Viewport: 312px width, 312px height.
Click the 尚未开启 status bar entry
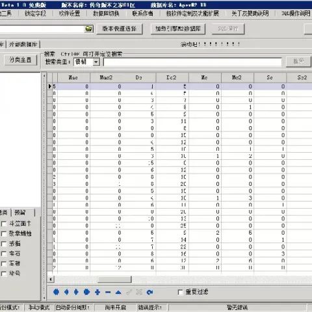[x=115, y=307]
